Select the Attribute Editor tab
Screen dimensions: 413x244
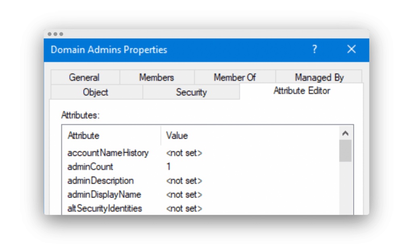click(x=301, y=91)
